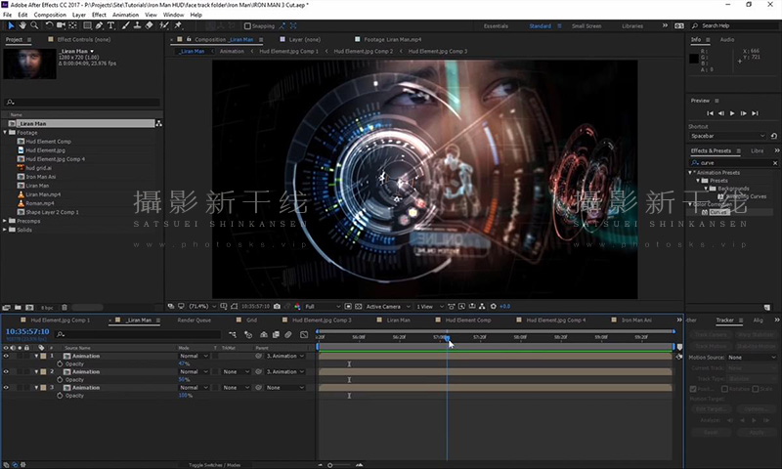
Task: Select the Selection arrow tool
Action: pos(11,25)
